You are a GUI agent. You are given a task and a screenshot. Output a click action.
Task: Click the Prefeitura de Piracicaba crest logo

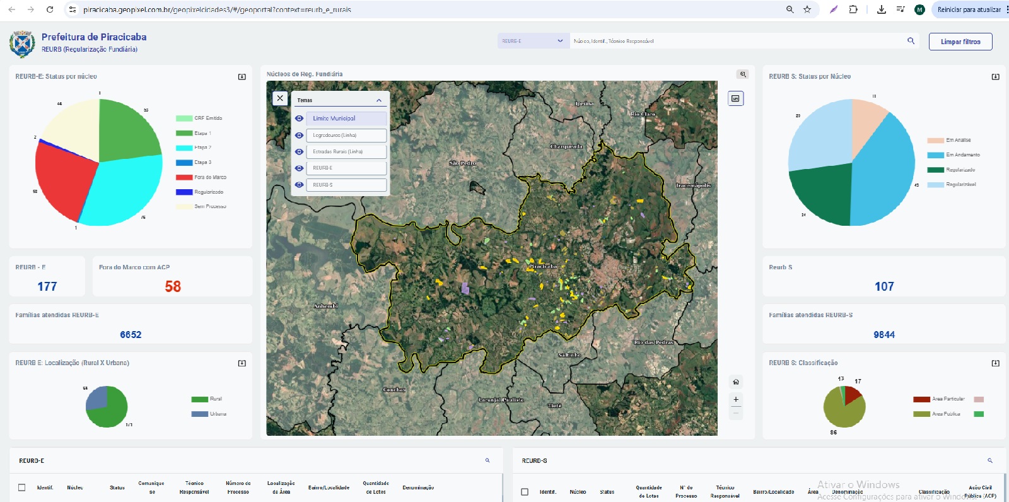pos(22,44)
